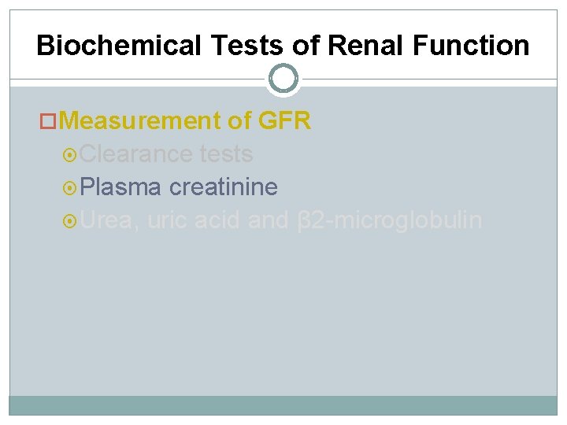Click the GFR abbreviation in the heading
Viewport: 567px width, 425px height.
(284, 120)
